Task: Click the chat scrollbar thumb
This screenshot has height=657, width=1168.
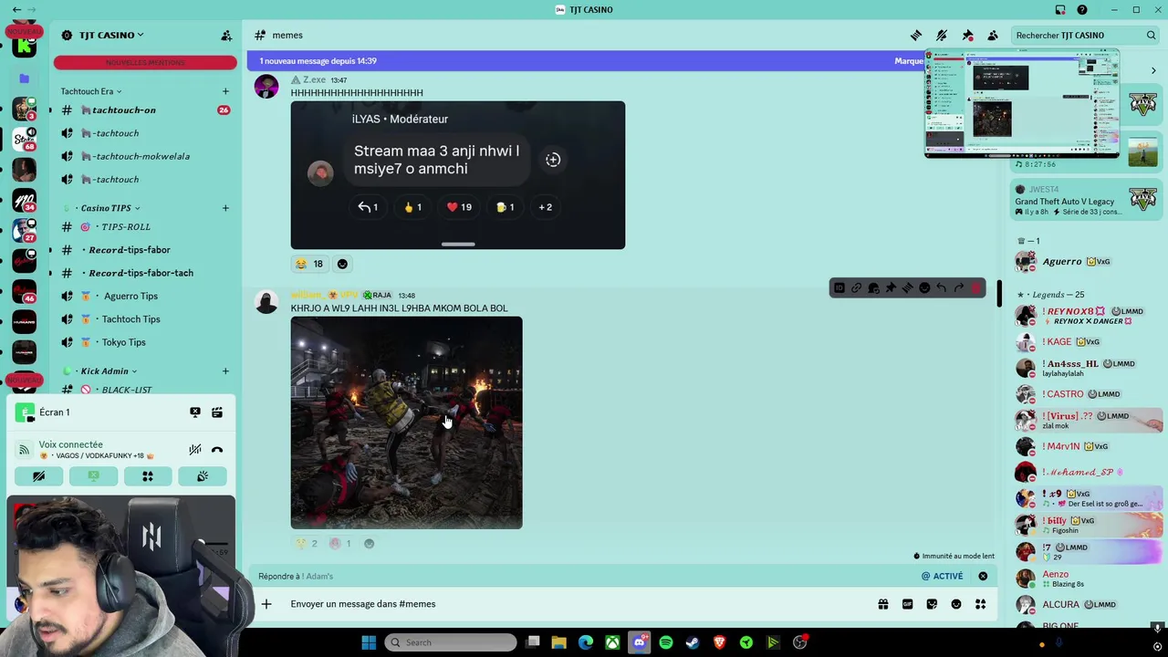Action: 999,294
